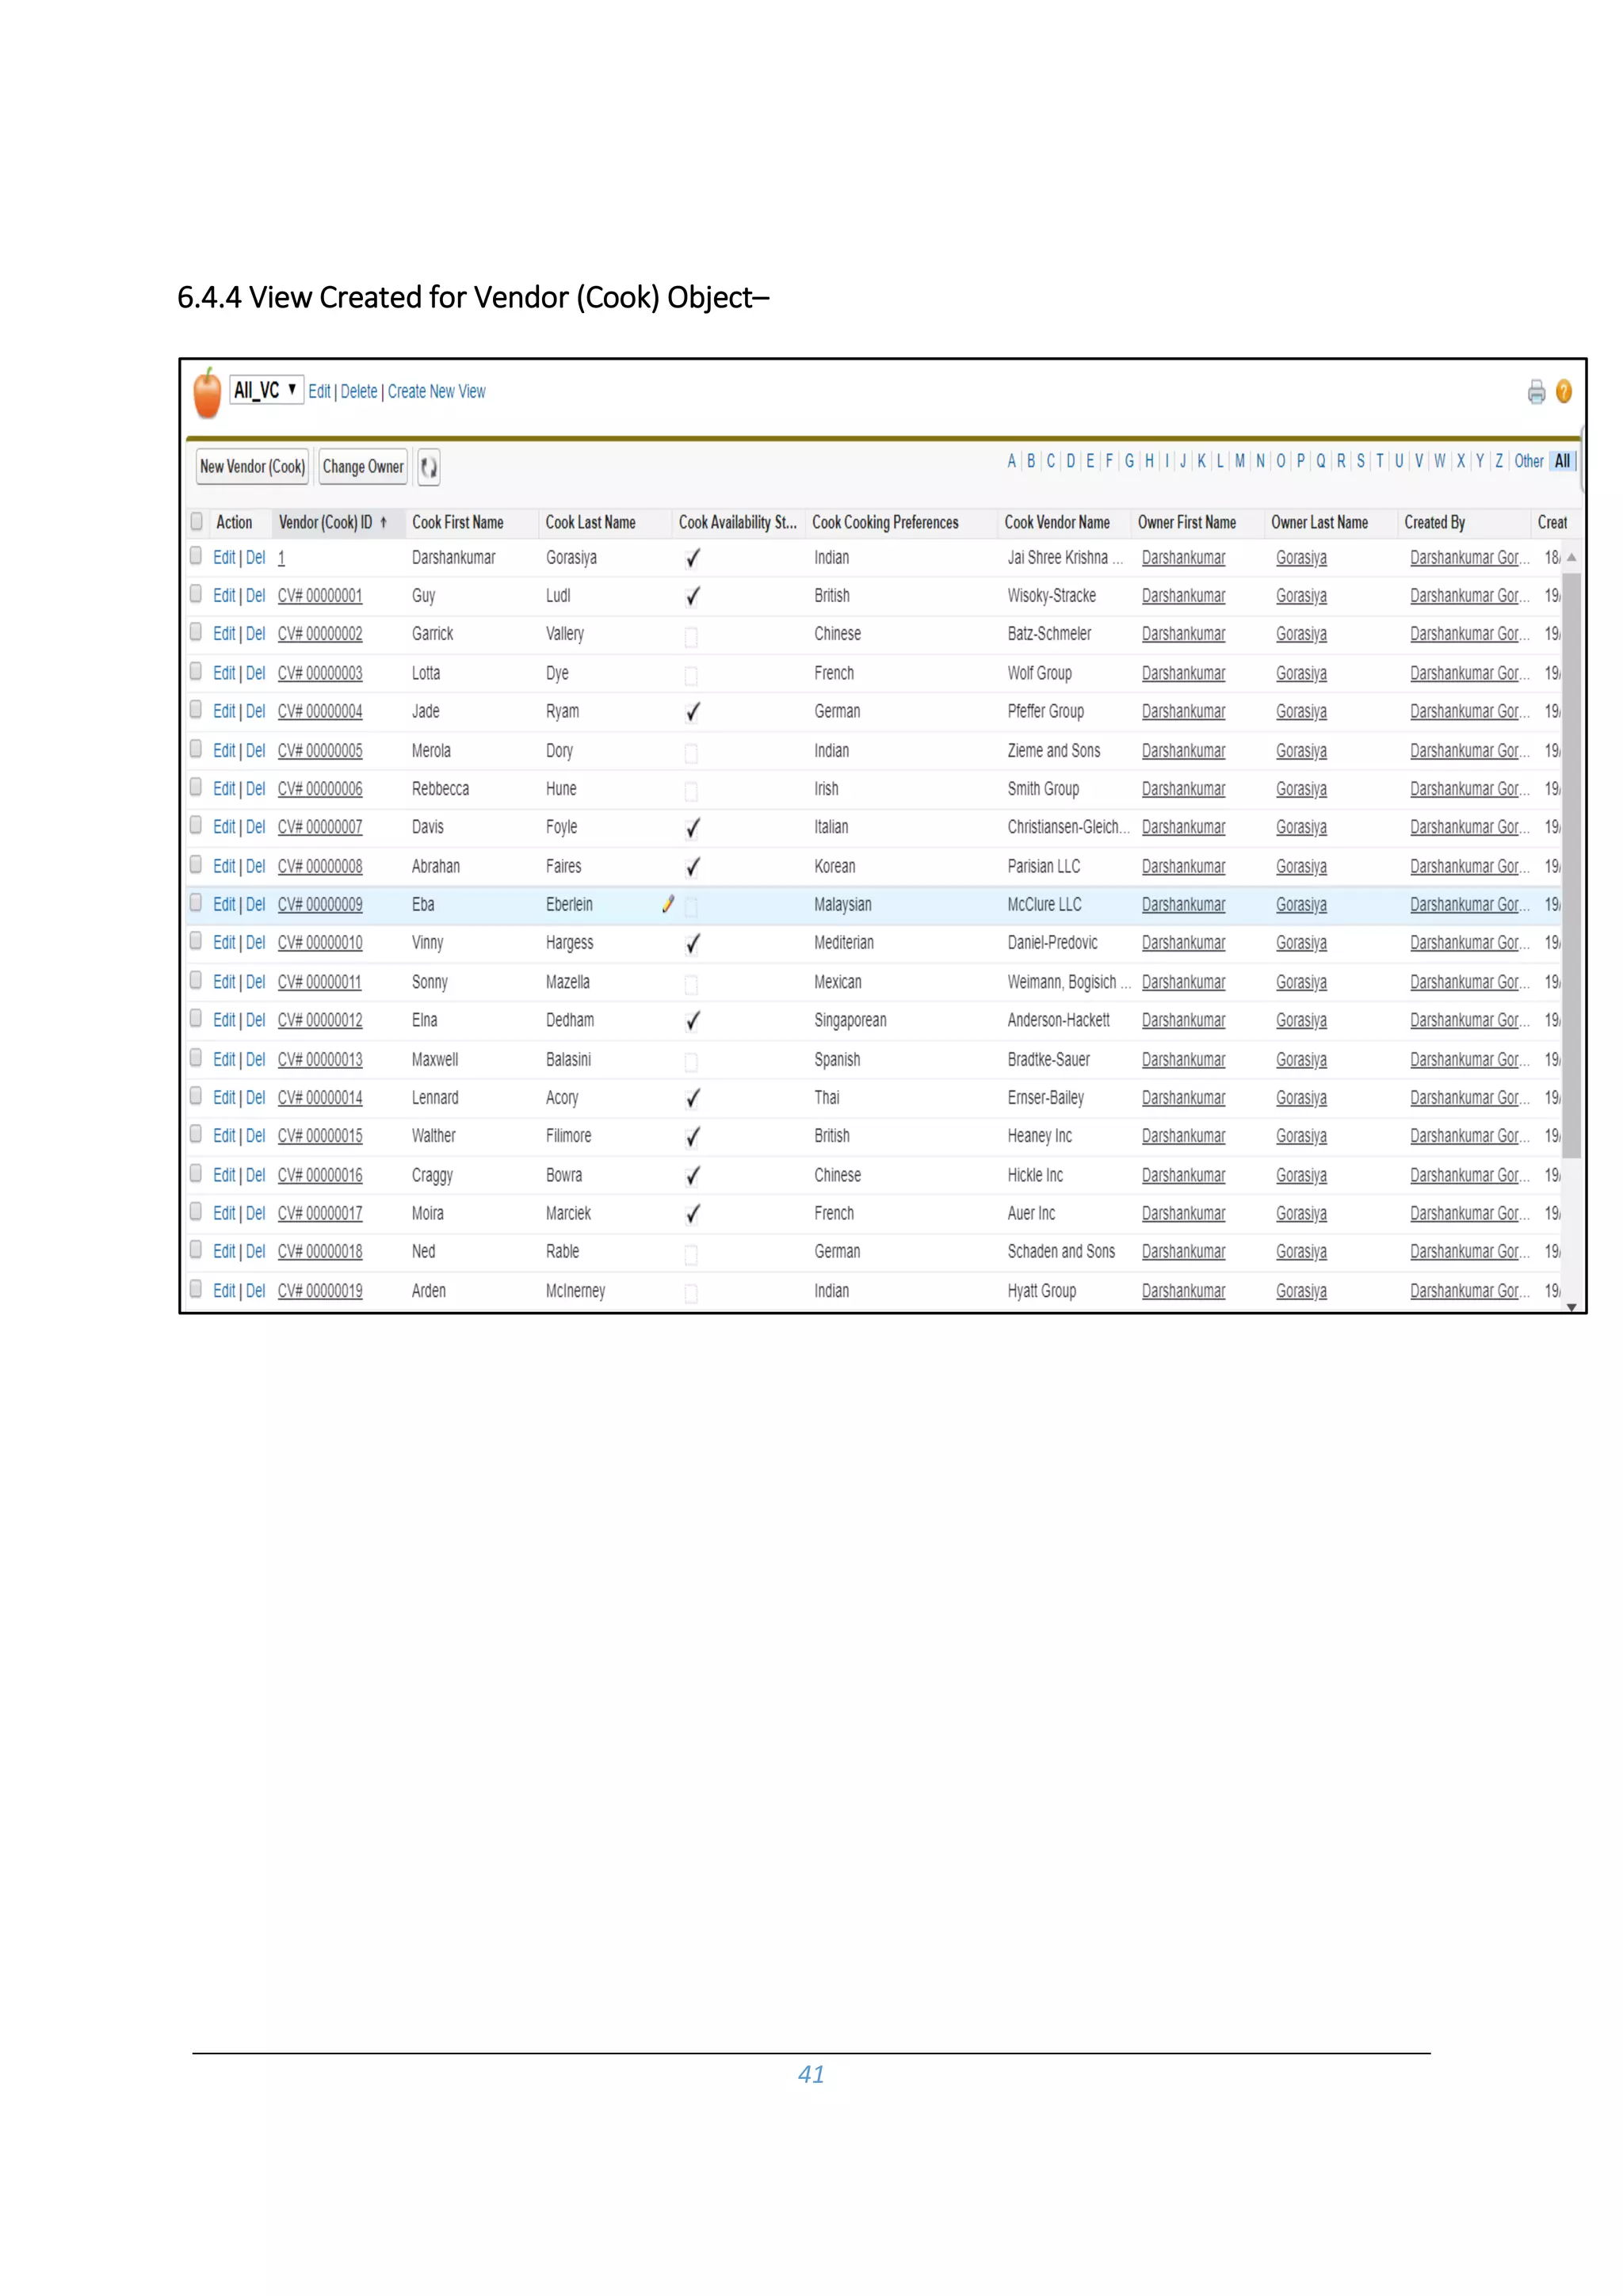Toggle the select-all checkbox in header
This screenshot has width=1623, height=2296.
pos(196,521)
